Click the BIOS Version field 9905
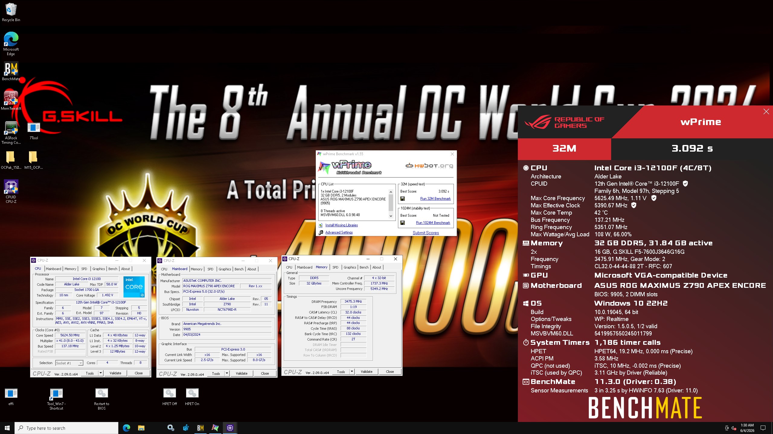This screenshot has height=434, width=773. coord(227,329)
